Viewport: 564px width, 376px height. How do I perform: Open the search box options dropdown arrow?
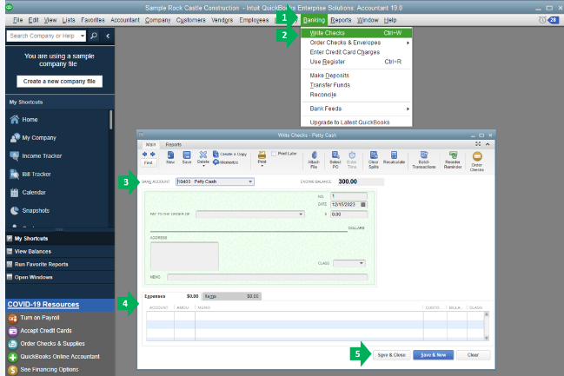pyautogui.click(x=83, y=36)
